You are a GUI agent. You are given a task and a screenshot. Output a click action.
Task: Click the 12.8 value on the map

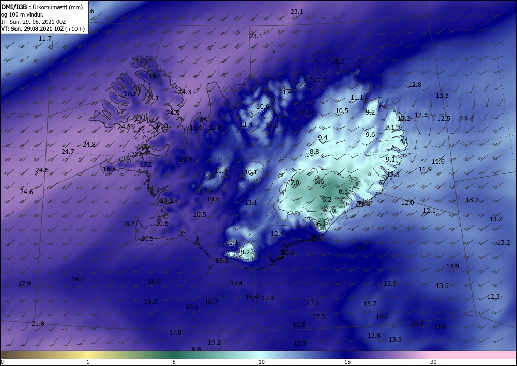click(x=415, y=84)
